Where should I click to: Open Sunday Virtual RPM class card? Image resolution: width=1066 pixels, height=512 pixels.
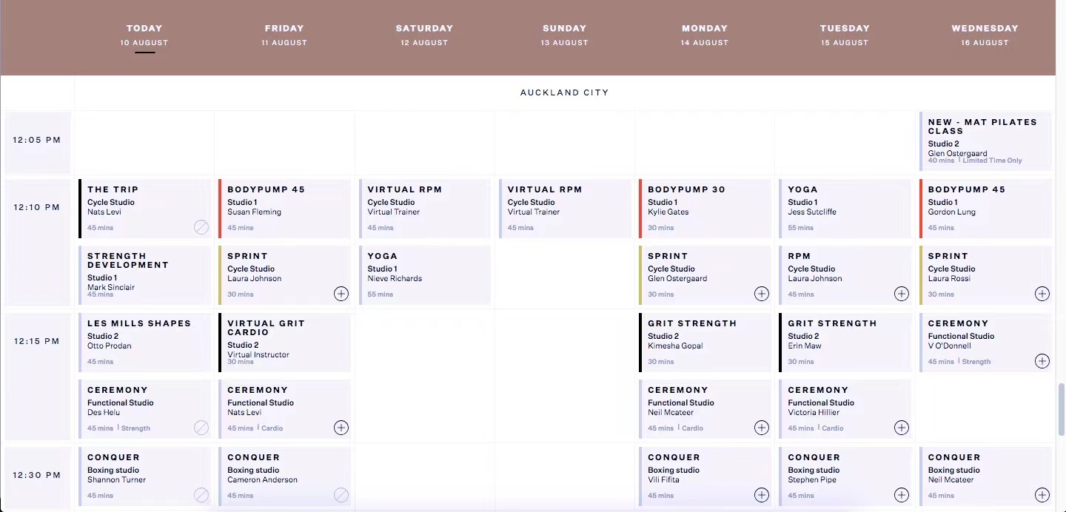[x=564, y=208]
